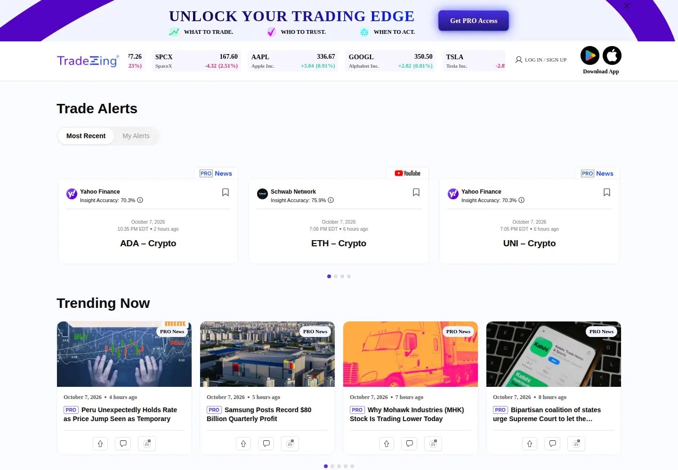Close the promo banner
The width and height of the screenshot is (678, 470).
click(x=626, y=6)
